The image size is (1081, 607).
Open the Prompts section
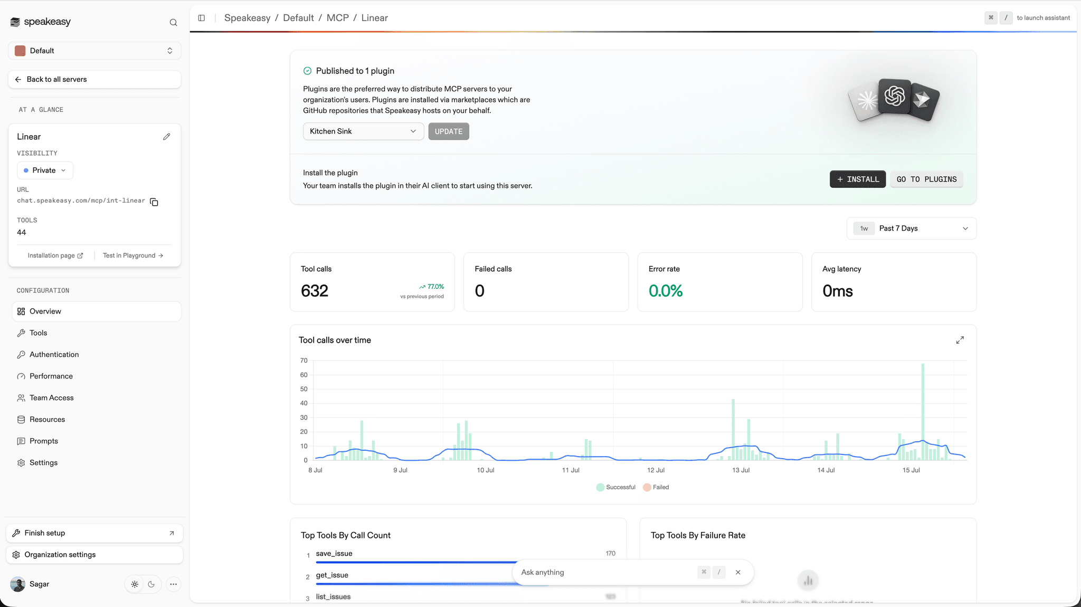(x=97, y=441)
